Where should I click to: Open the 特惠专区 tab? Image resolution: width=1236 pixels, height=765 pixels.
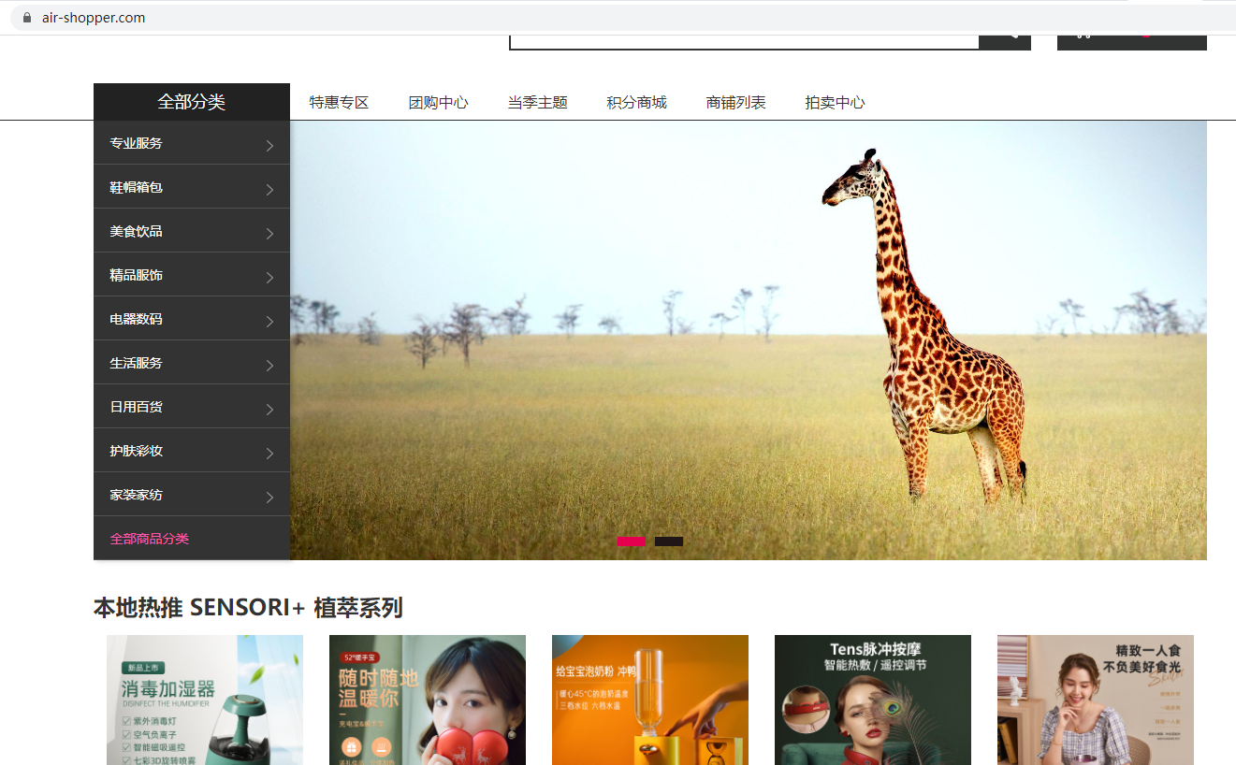[x=339, y=103]
